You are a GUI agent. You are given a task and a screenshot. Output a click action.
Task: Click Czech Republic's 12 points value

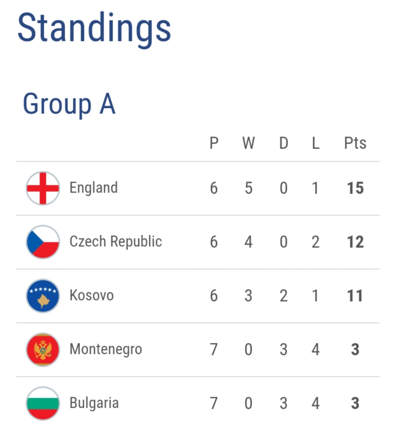(355, 242)
